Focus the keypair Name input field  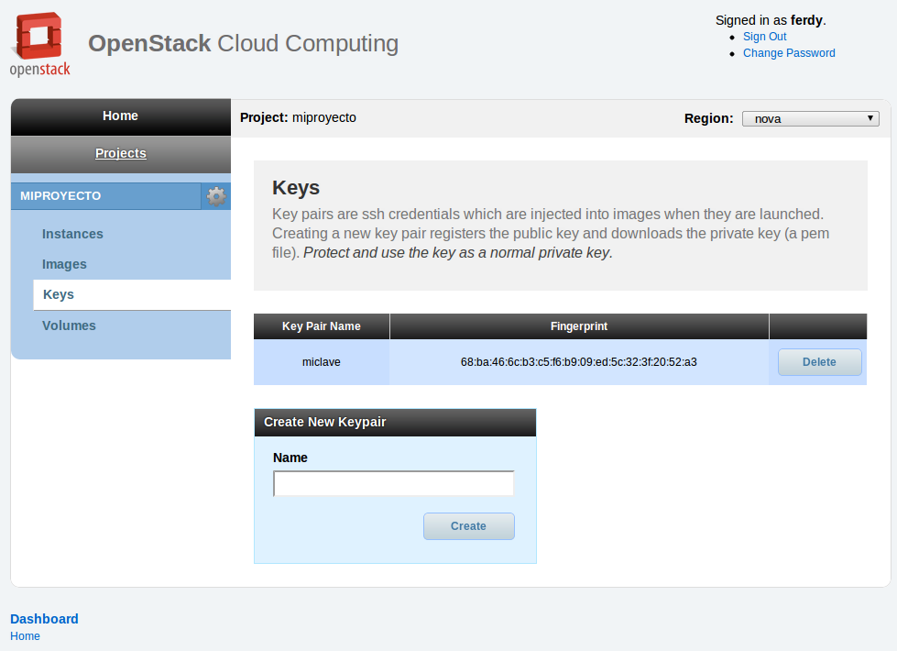(394, 483)
